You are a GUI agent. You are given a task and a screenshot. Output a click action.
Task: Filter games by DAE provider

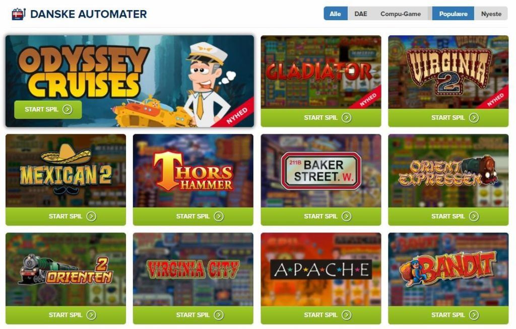point(360,14)
